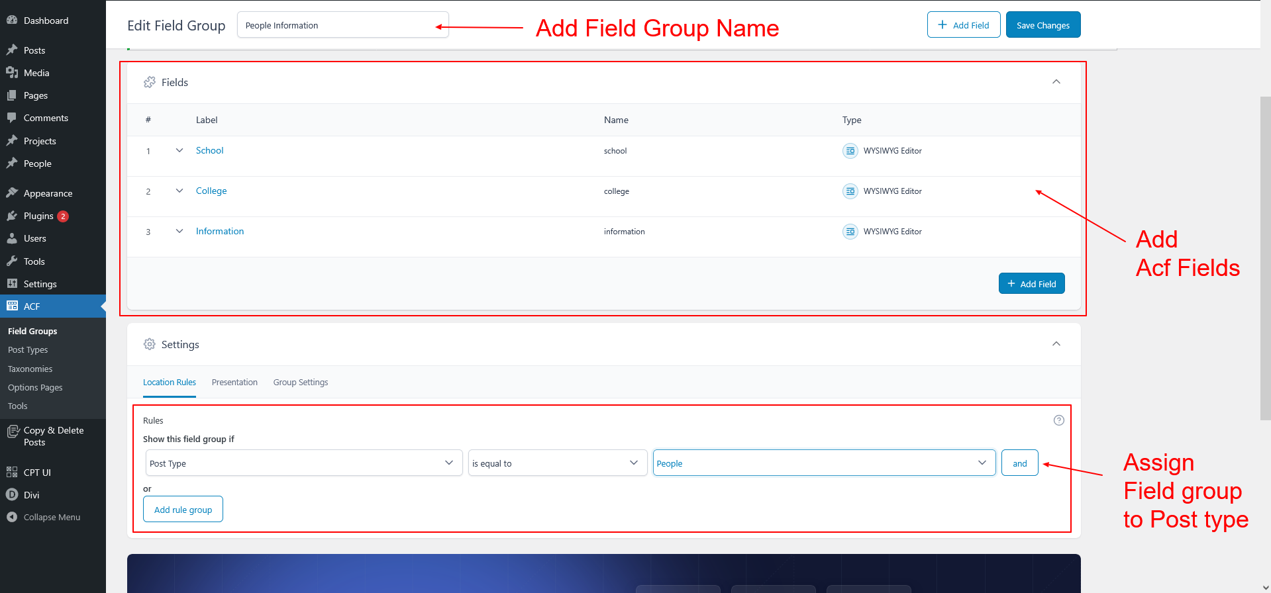Open Options Pages submenu item
This screenshot has height=593, width=1271.
(35, 387)
